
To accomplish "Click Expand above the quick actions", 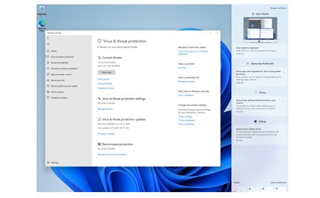I will pos(237,182).
